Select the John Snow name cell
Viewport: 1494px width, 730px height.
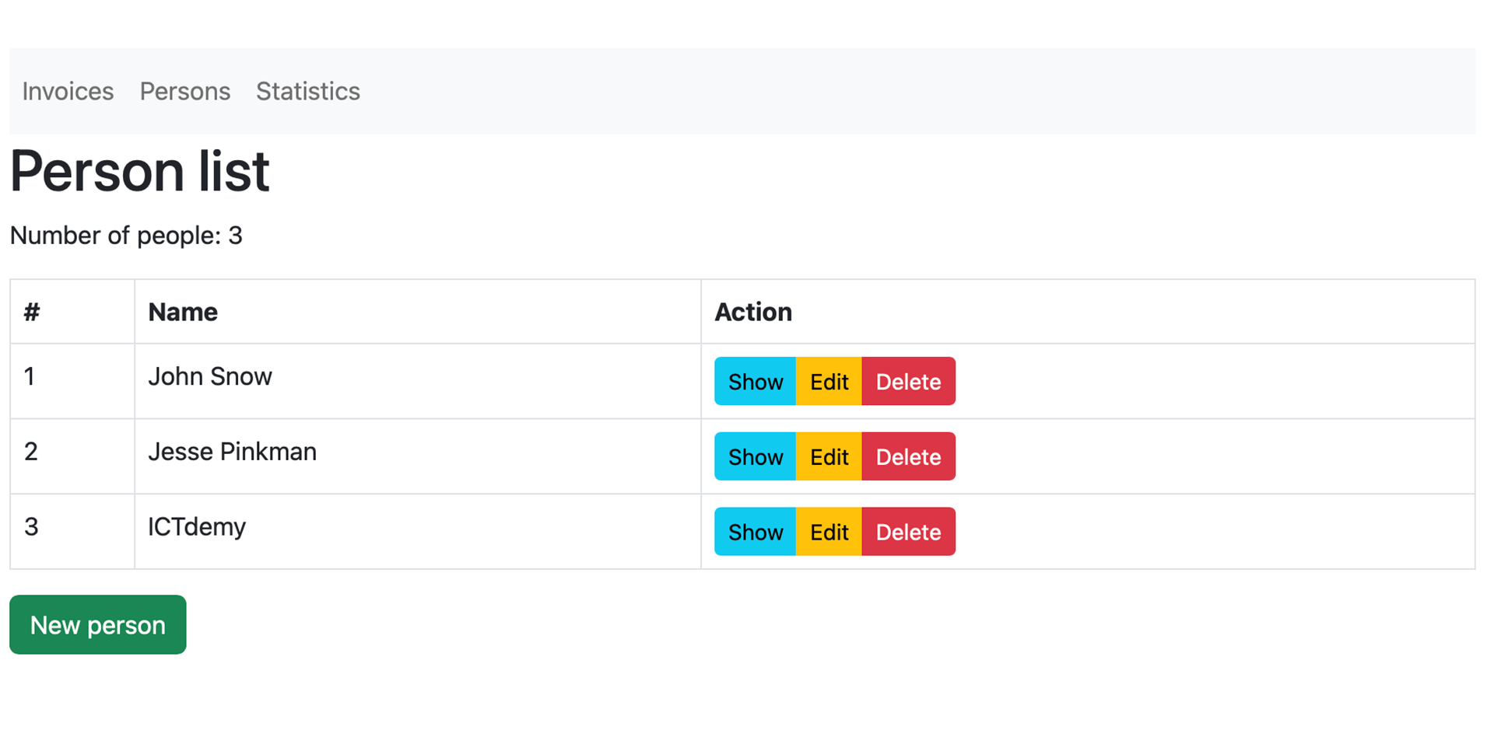pos(210,377)
